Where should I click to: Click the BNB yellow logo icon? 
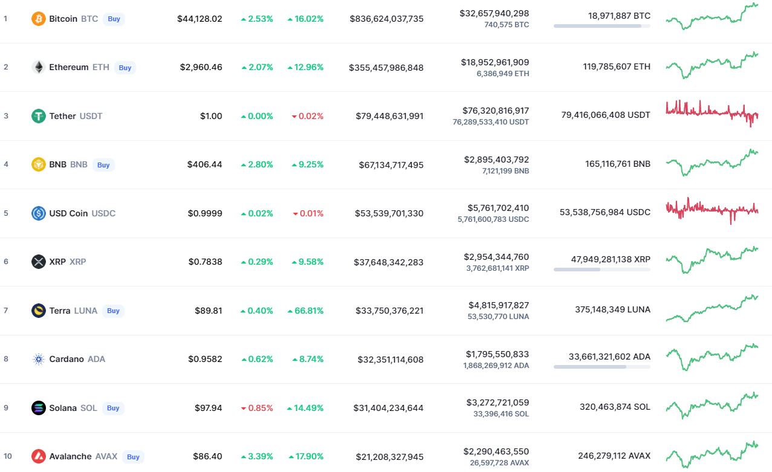pos(39,164)
